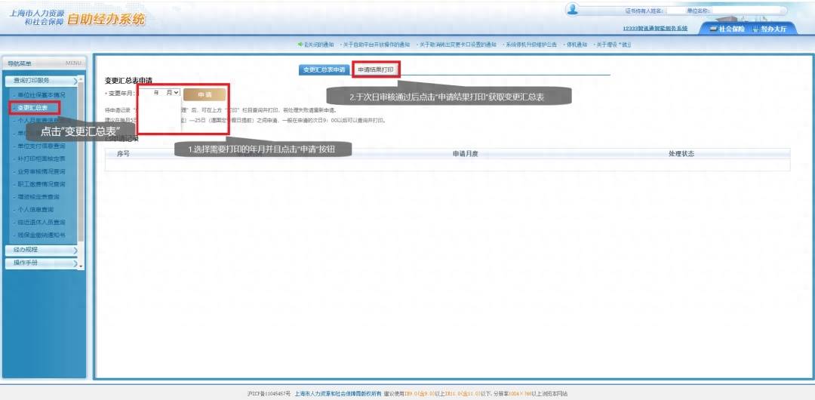Click the 处理状态 column header
This screenshot has width=815, height=400.
[x=681, y=154]
